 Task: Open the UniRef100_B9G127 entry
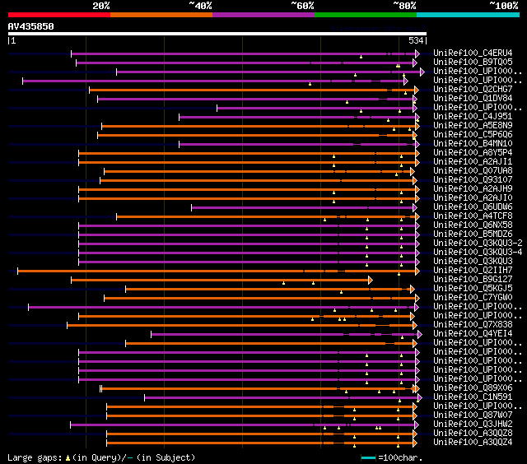pyautogui.click(x=473, y=280)
